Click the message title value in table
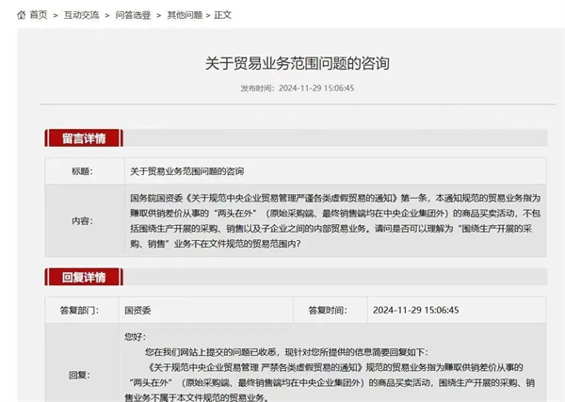This screenshot has width=565, height=402. coord(186,171)
